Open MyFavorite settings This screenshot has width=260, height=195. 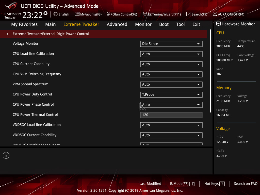click(x=88, y=14)
